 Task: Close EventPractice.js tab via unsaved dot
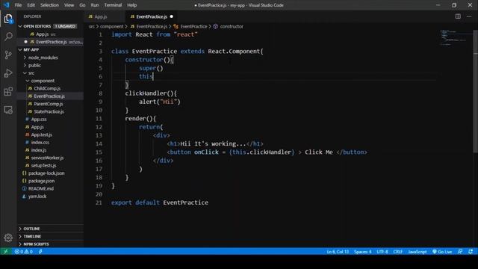tap(171, 16)
